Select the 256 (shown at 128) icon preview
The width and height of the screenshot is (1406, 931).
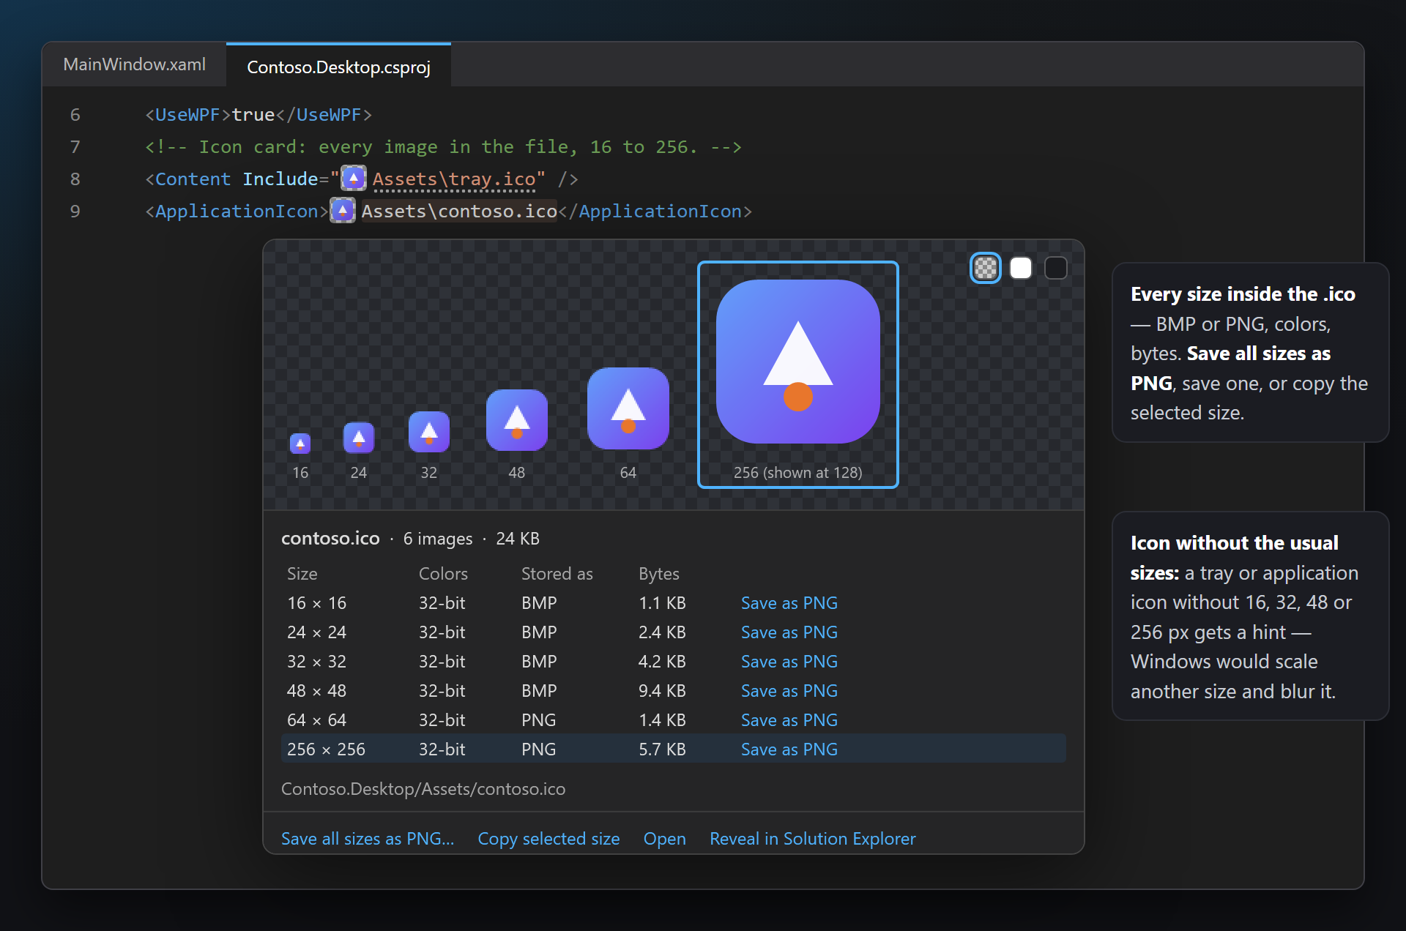(x=797, y=374)
